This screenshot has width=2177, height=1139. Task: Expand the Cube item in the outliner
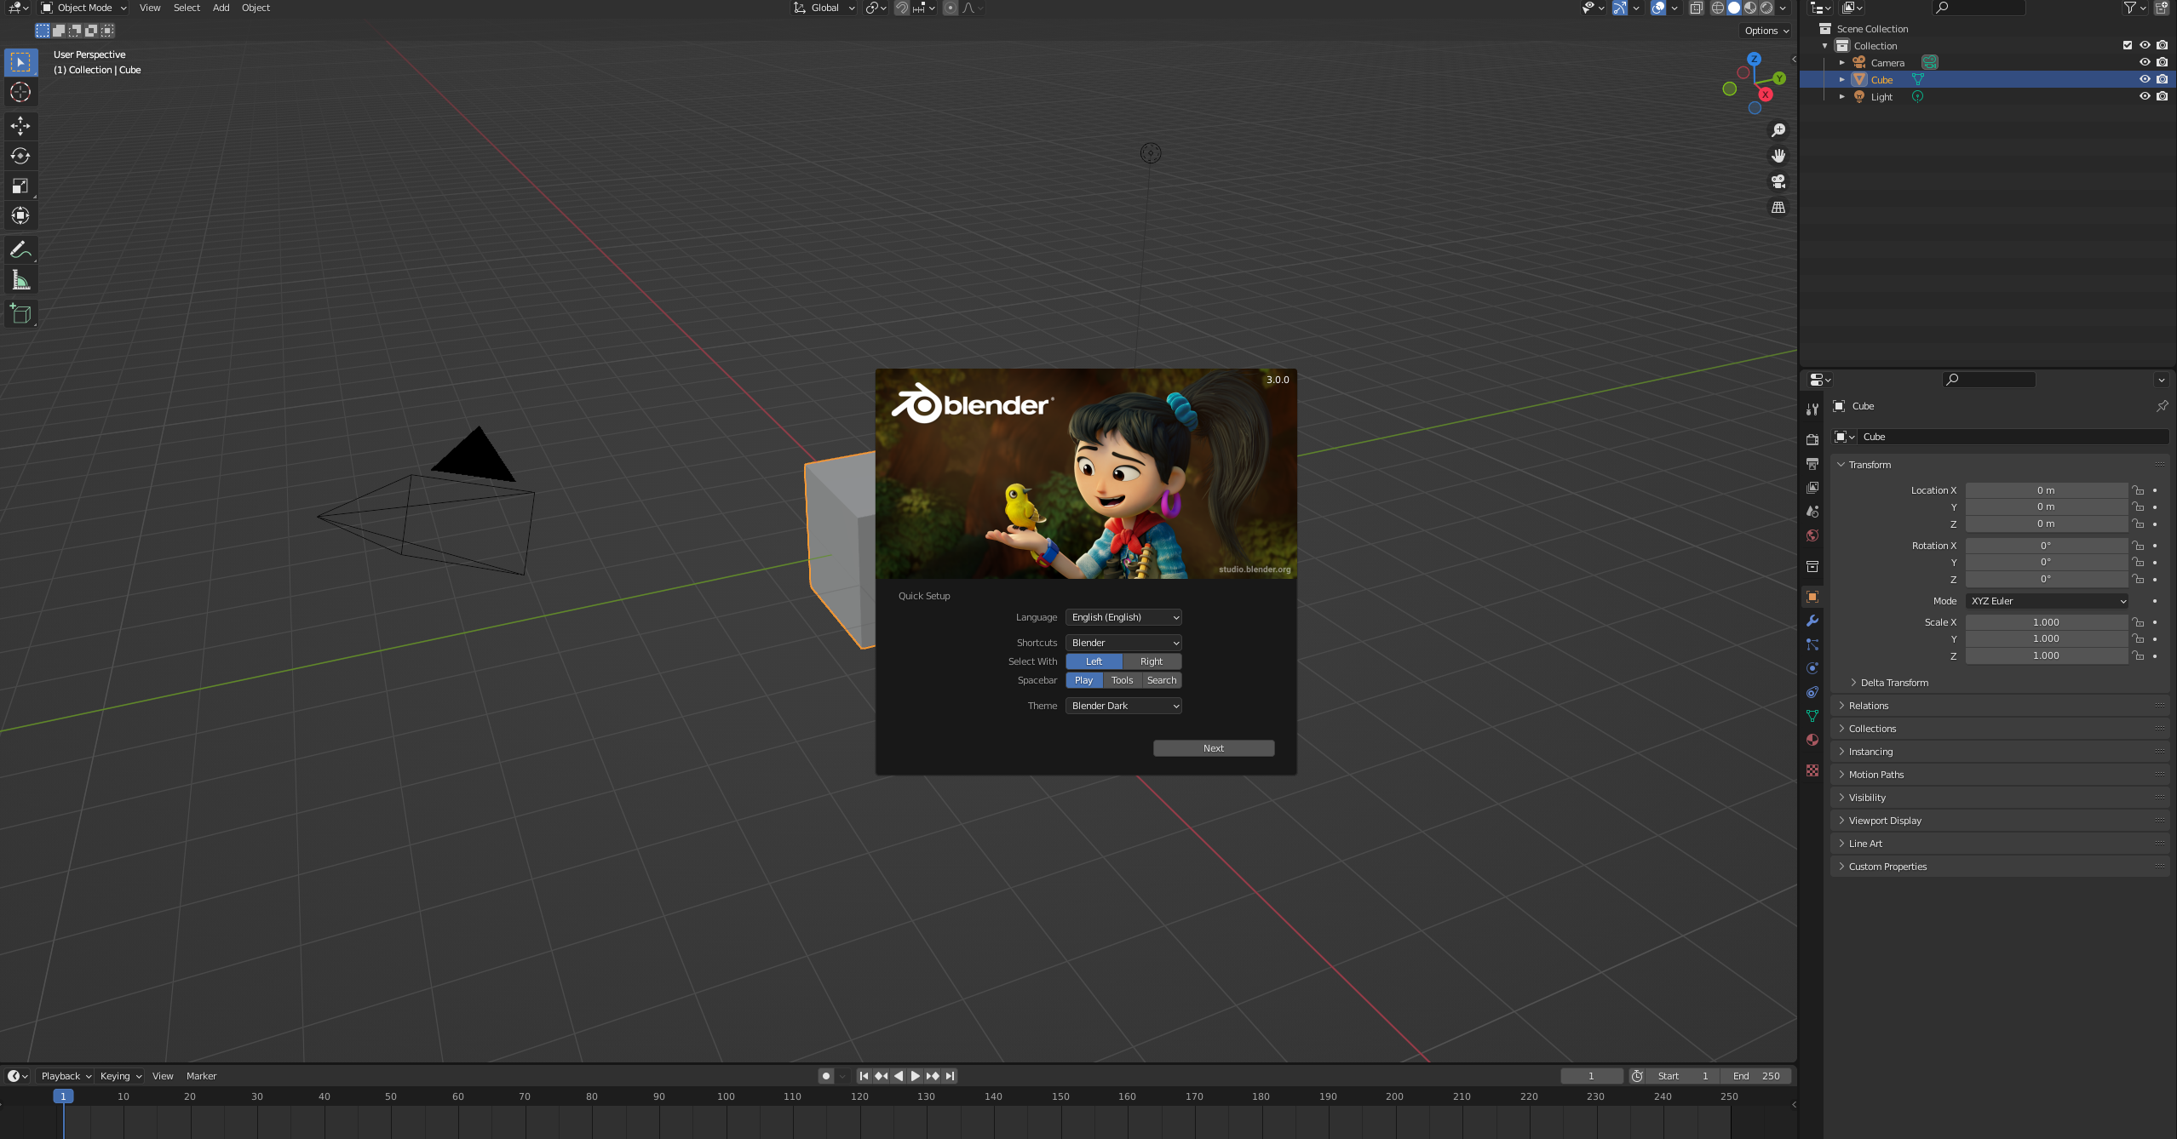1842,79
